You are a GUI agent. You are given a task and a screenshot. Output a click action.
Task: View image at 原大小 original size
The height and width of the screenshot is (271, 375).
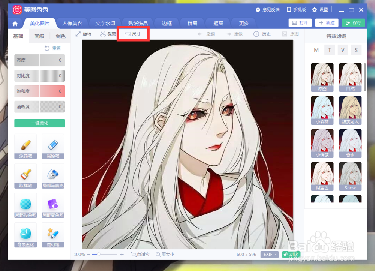pos(165,255)
